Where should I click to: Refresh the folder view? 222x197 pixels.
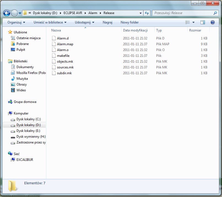click(x=147, y=13)
